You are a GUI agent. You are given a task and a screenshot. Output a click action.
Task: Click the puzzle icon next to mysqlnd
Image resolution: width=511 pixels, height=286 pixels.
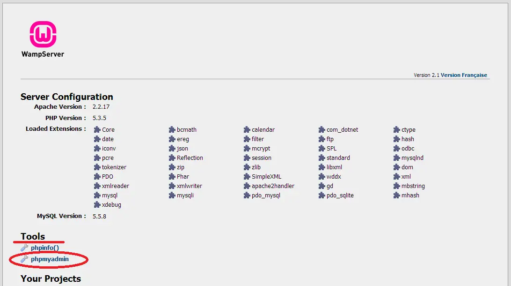click(x=397, y=158)
